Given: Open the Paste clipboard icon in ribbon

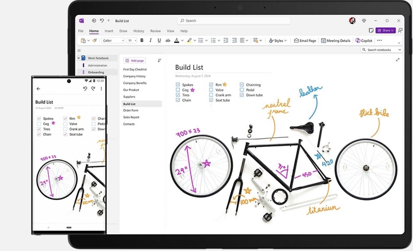Looking at the screenshot, I should [x=83, y=40].
